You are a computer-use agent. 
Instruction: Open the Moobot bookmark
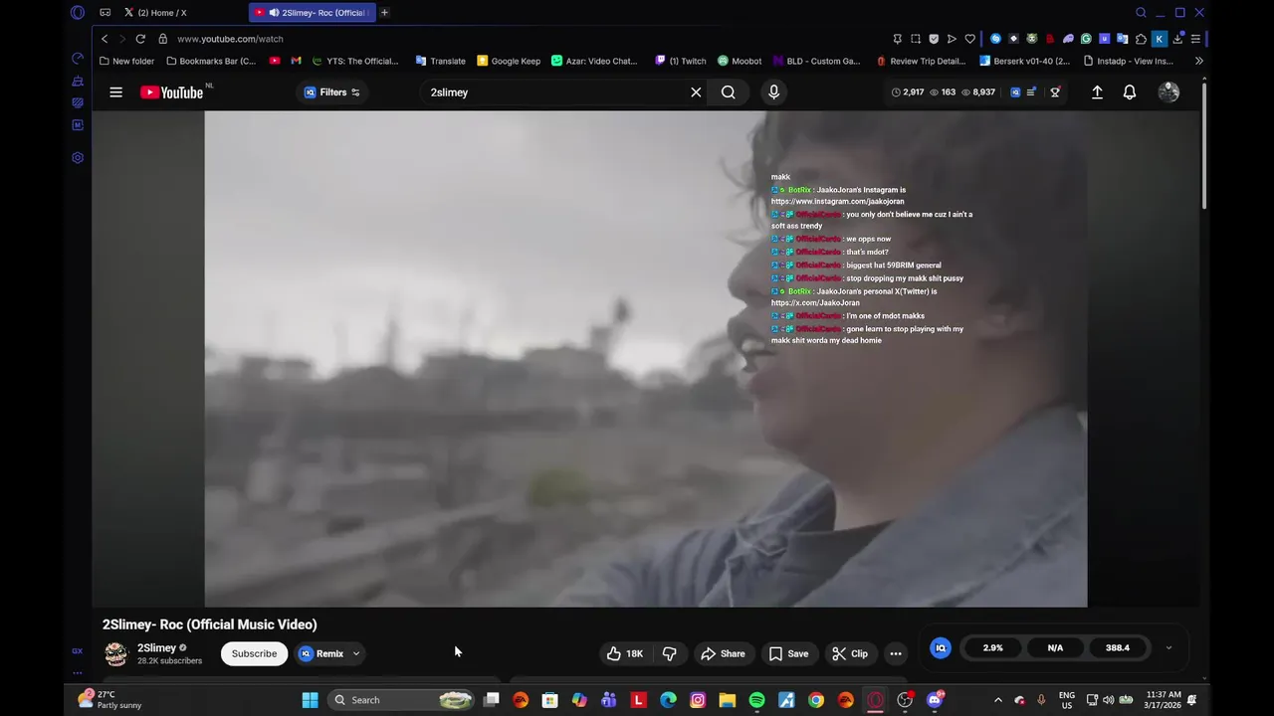click(740, 61)
